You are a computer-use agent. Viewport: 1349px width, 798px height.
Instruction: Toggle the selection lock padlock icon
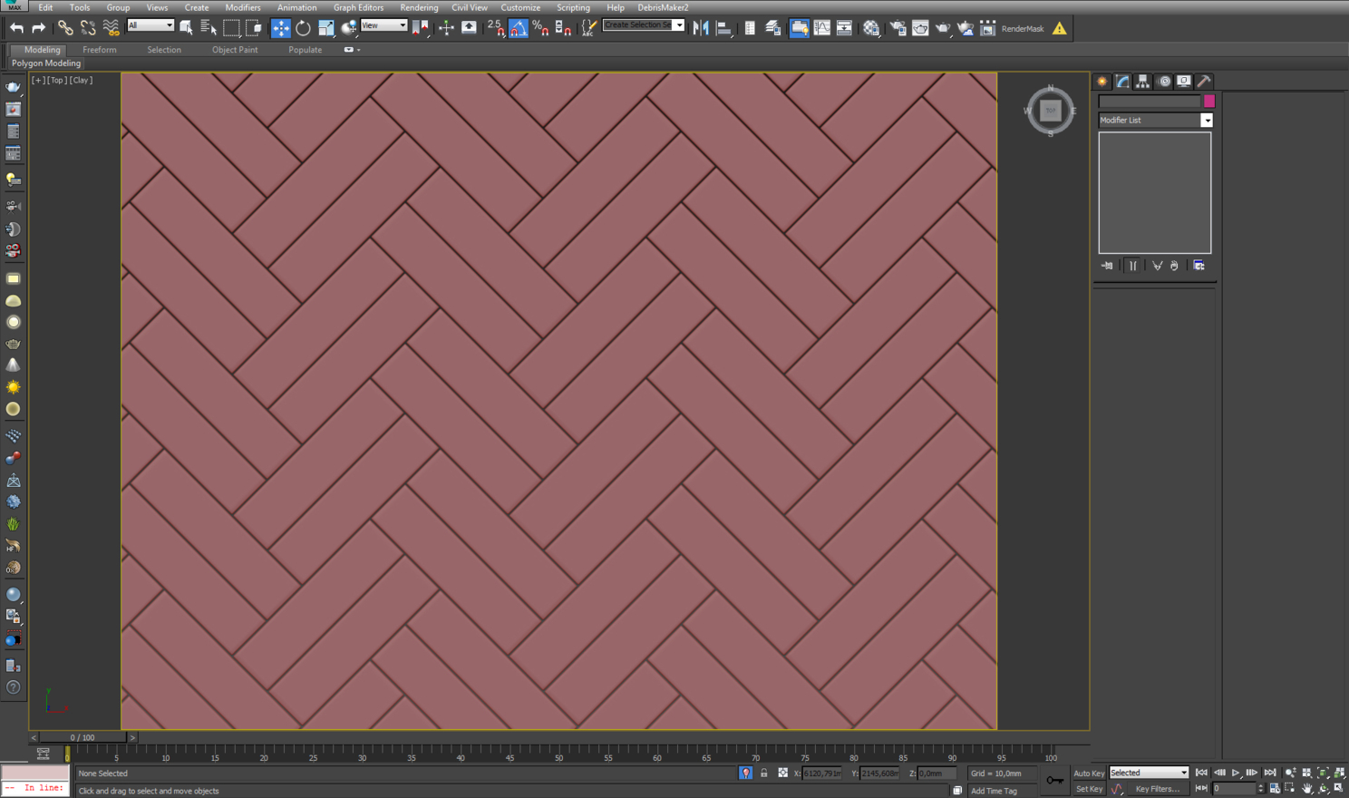(763, 774)
